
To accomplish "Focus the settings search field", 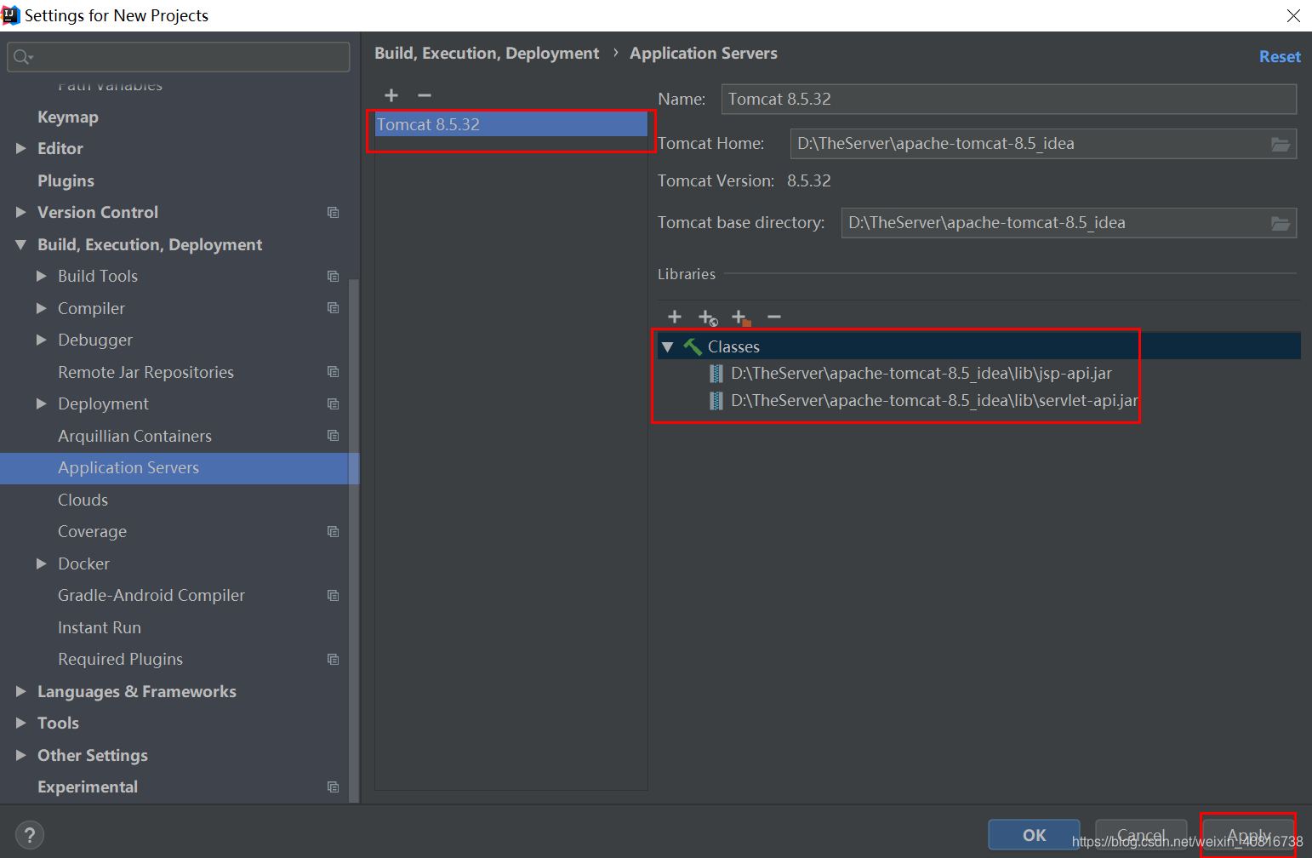I will point(179,57).
